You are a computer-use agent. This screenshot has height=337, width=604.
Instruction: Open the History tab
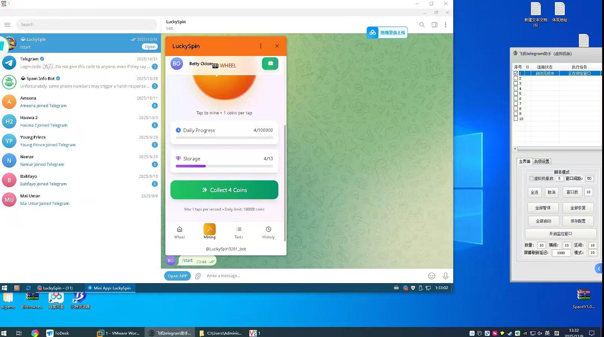tap(268, 232)
